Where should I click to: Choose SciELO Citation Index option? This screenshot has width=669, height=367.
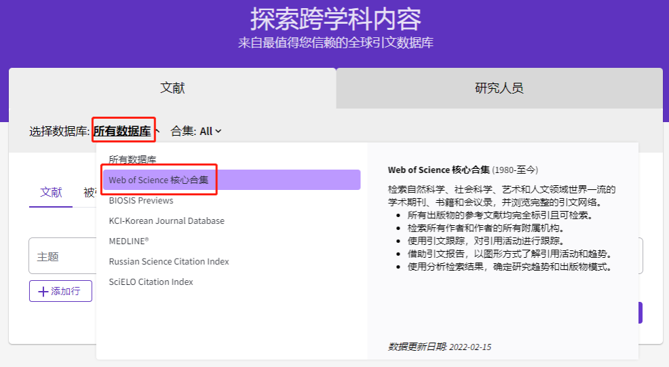click(151, 282)
